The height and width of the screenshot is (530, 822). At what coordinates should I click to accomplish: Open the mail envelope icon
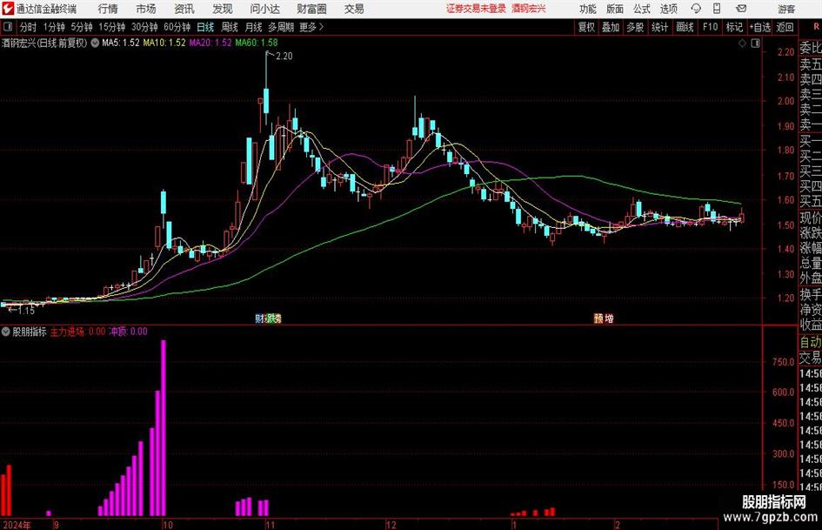pos(741,9)
